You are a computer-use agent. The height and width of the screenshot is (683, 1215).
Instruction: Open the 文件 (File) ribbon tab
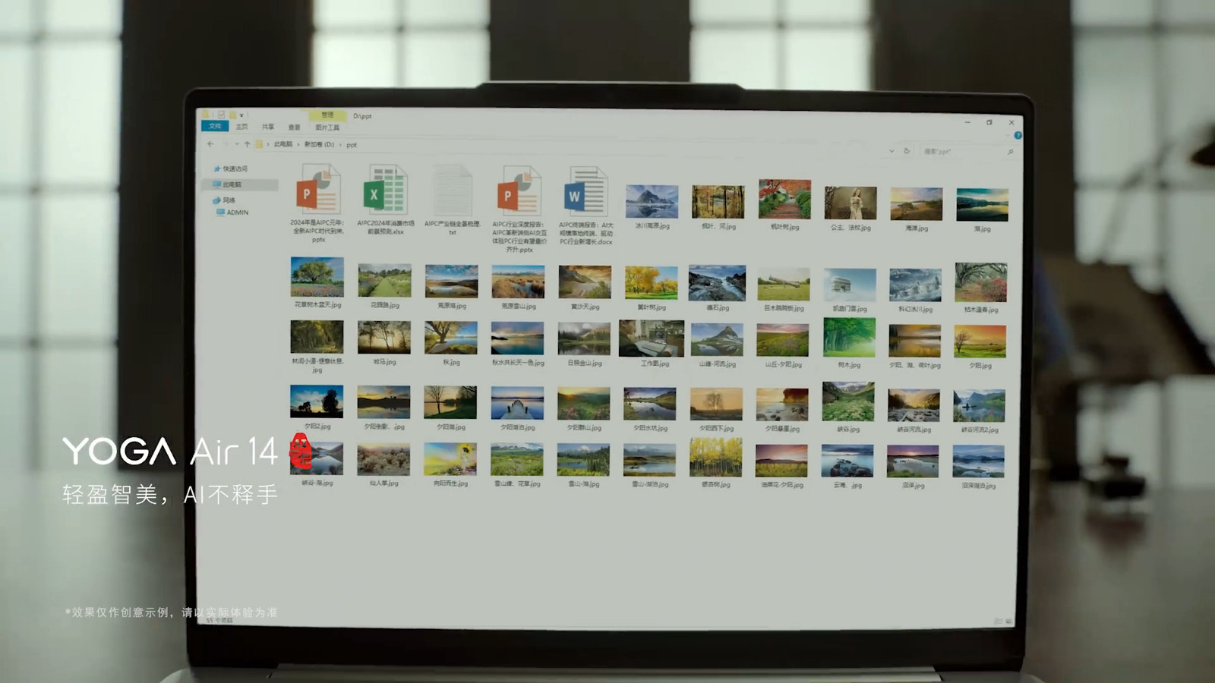pos(216,126)
